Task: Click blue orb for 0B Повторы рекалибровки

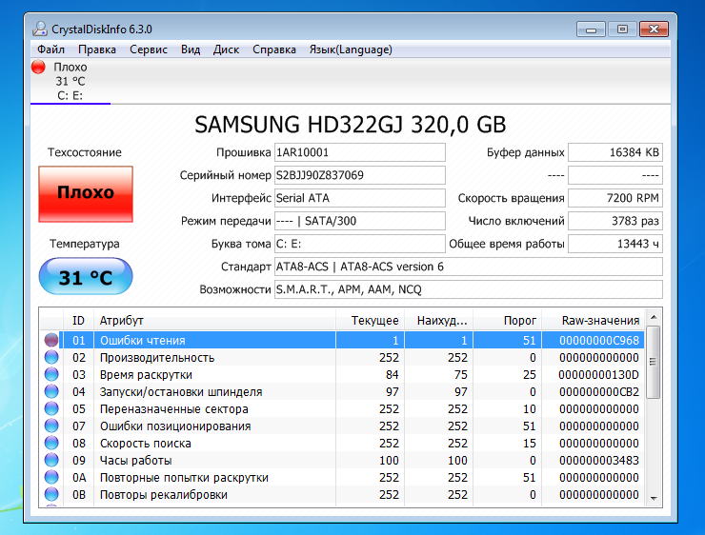Action: click(x=51, y=494)
